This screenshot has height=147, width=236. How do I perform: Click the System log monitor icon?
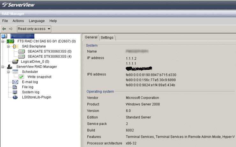15,92
